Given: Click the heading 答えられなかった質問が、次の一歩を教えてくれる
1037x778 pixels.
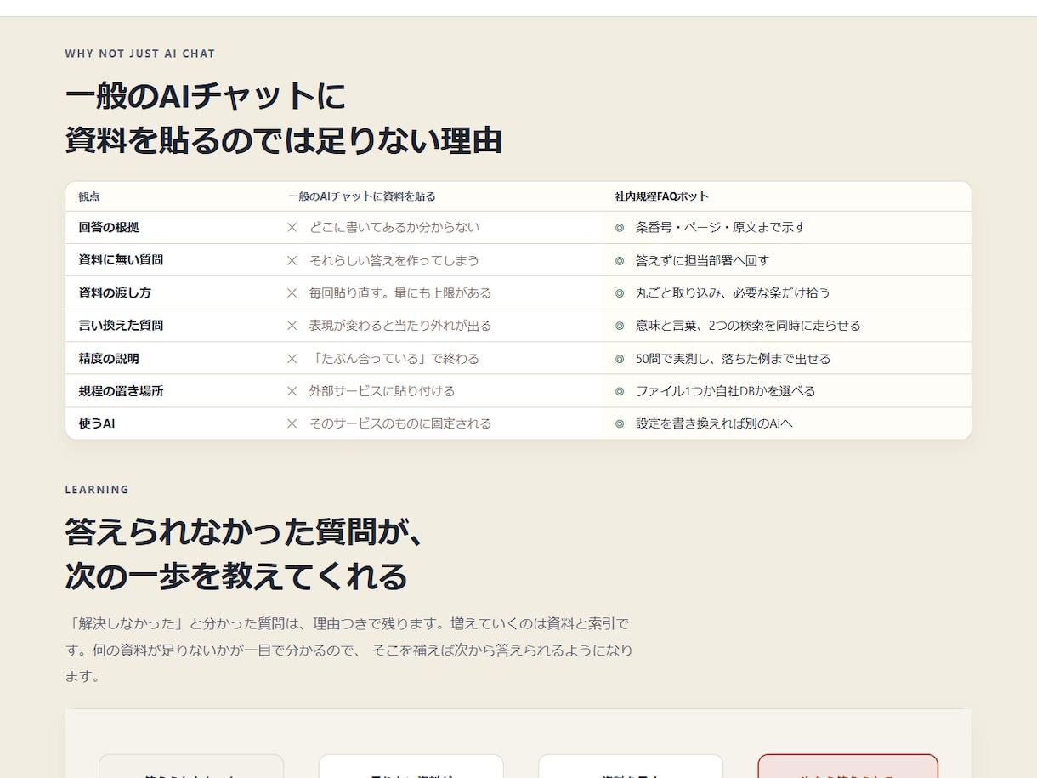Looking at the screenshot, I should click(245, 554).
